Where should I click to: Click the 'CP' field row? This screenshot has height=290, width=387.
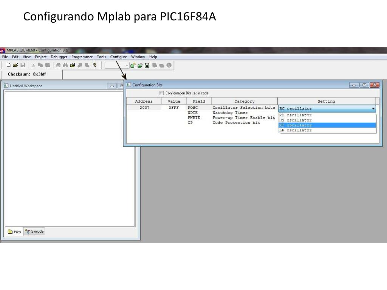click(190, 123)
